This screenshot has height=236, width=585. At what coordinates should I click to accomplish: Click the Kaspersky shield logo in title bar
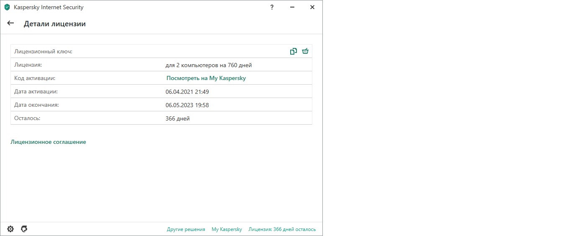coord(7,7)
